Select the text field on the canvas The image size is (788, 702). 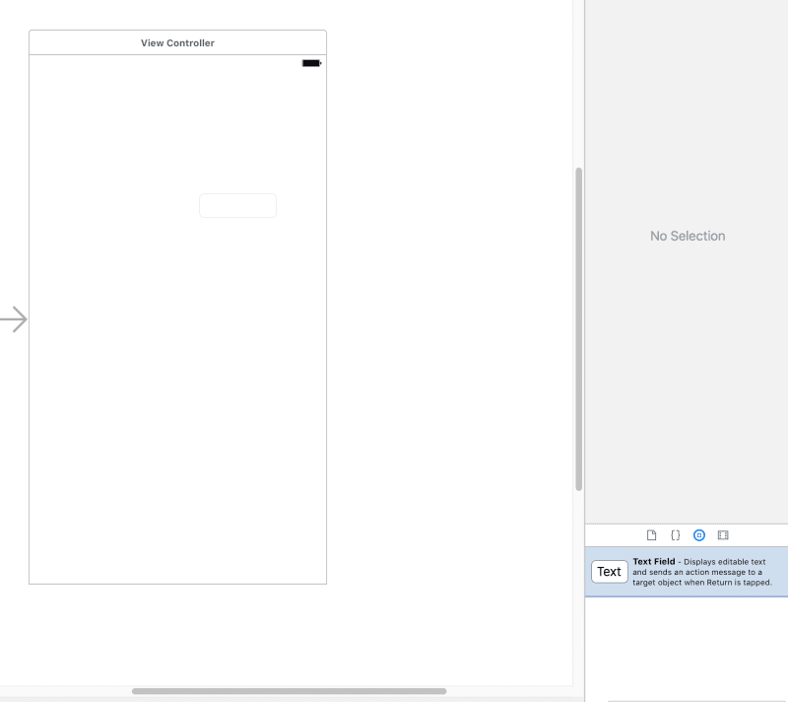[x=237, y=205]
